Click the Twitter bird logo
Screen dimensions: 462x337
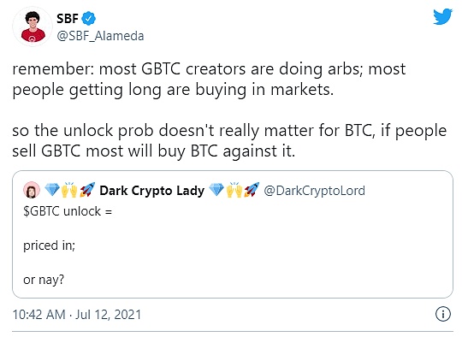coord(442,16)
